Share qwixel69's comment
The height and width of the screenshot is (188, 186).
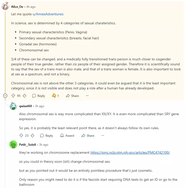88,135
